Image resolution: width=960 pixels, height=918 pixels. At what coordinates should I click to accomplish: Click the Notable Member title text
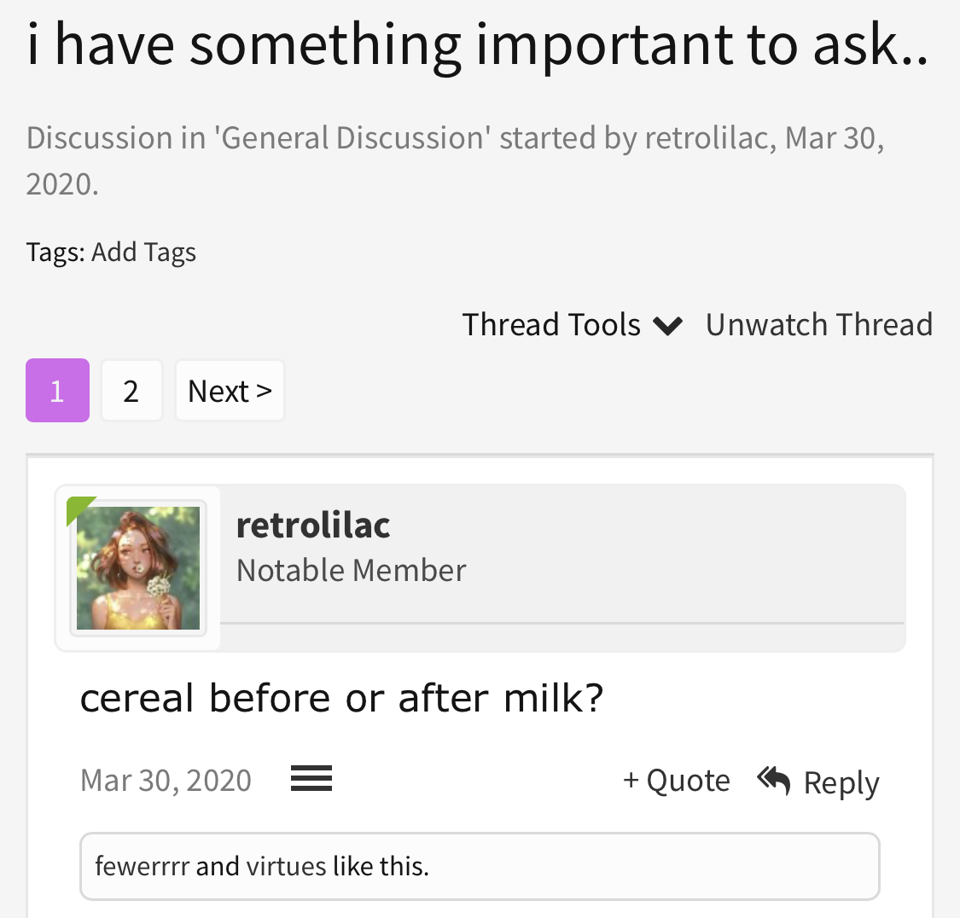[352, 571]
